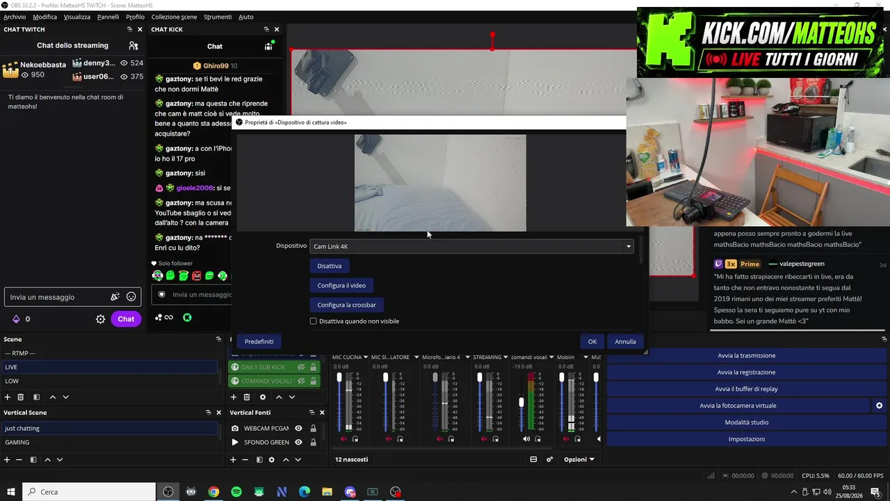Unmute the STREAMING audio channel
890x501 pixels.
484,439
